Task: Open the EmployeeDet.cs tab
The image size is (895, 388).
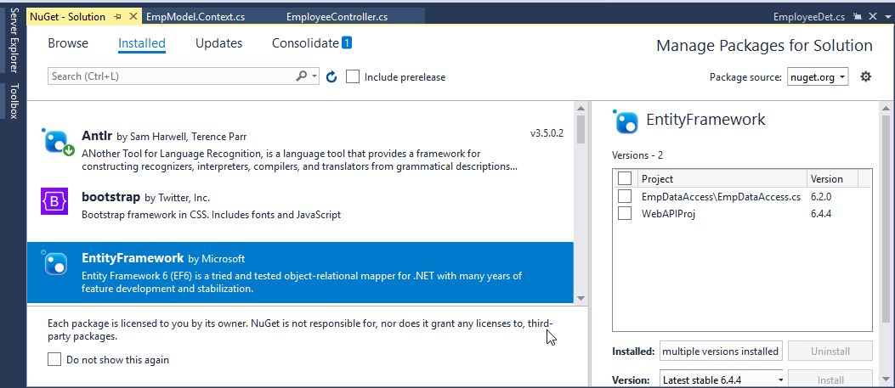Action: coord(809,17)
